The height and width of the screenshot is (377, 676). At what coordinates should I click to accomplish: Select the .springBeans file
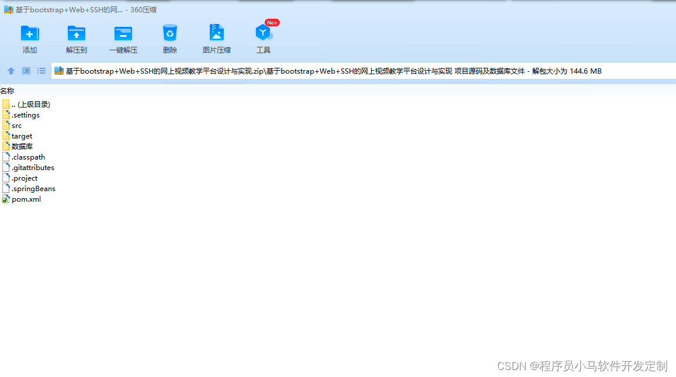coord(32,188)
